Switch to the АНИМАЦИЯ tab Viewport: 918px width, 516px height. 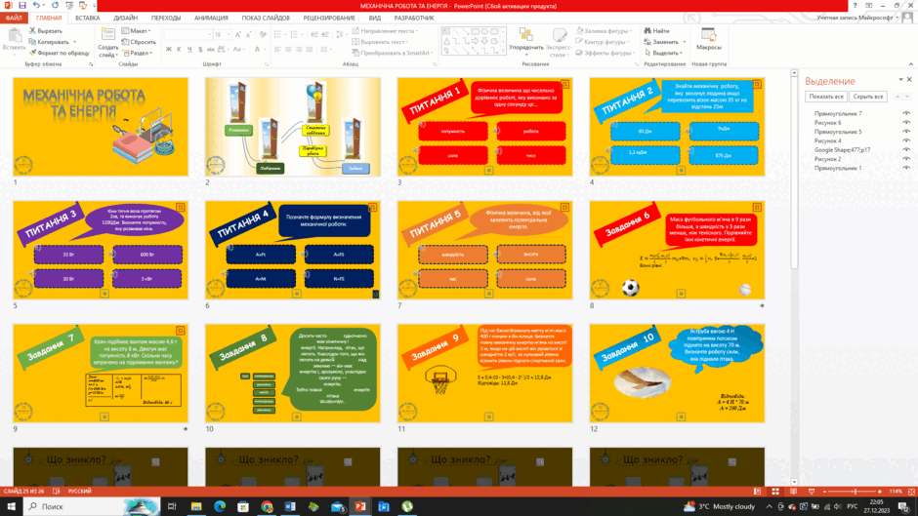(211, 19)
